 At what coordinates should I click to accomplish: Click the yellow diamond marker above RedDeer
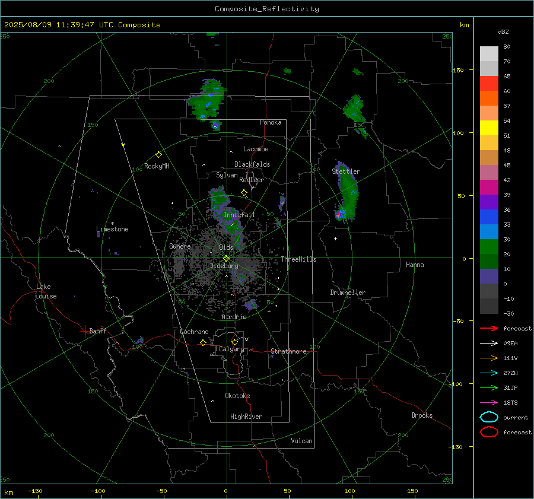[x=244, y=193]
